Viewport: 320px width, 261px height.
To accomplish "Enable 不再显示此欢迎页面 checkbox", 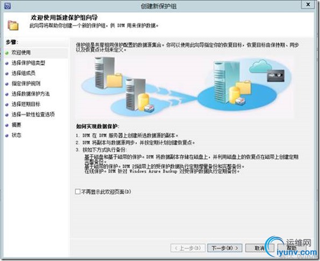I will point(77,191).
